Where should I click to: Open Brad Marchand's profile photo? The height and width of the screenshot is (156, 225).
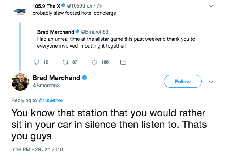tap(20, 82)
